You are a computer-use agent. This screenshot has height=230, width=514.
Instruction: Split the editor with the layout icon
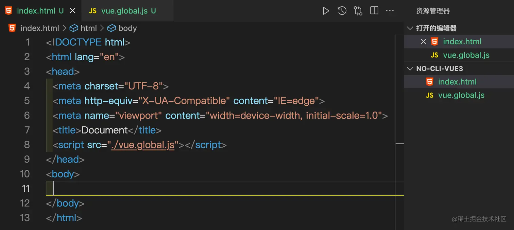pos(374,11)
